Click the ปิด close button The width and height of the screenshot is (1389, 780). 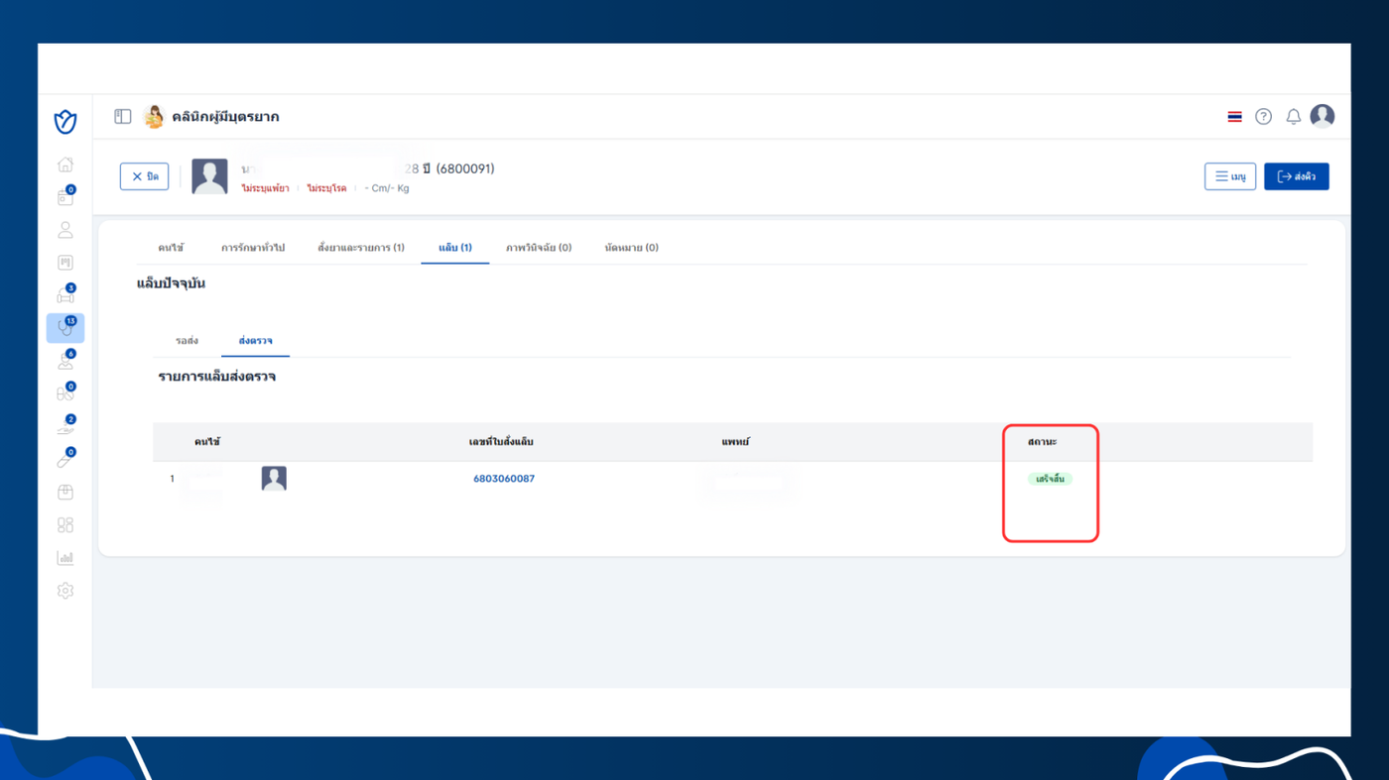(x=145, y=176)
